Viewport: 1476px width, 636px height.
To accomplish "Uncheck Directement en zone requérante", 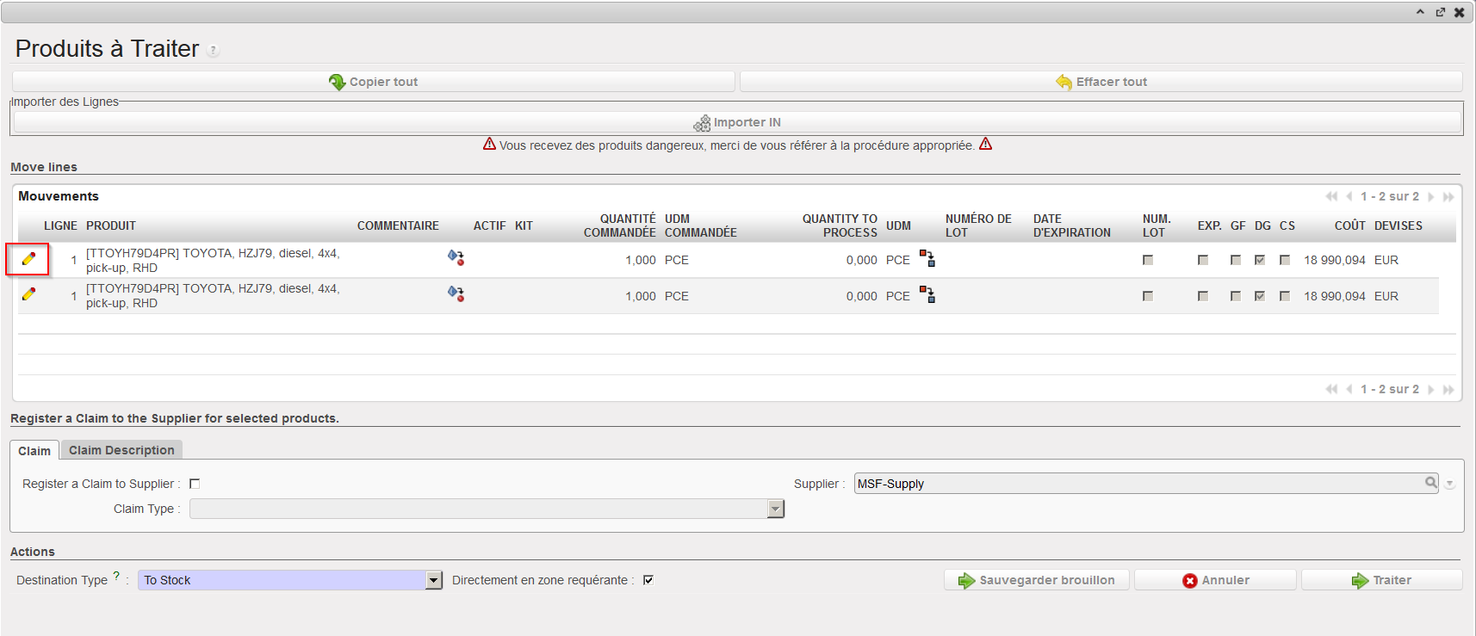I will (x=648, y=580).
